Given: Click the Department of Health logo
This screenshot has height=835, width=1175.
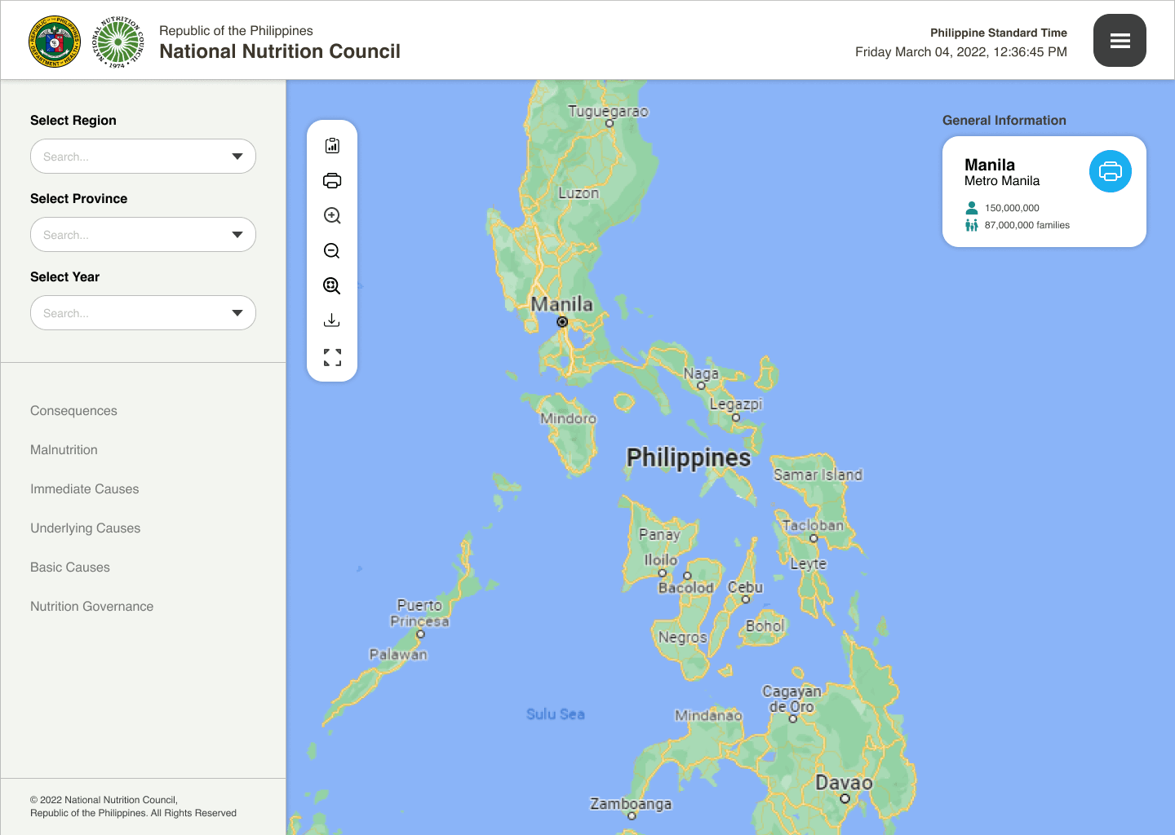Looking at the screenshot, I should tap(55, 41).
